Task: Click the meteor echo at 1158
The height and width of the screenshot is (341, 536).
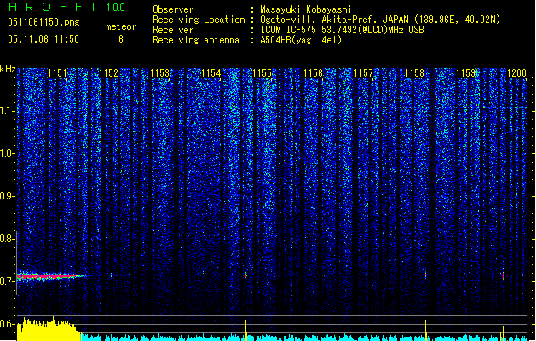Action: [x=425, y=275]
